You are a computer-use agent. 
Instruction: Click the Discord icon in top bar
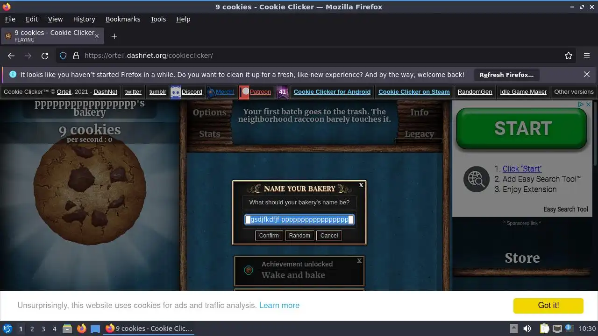[x=176, y=92]
